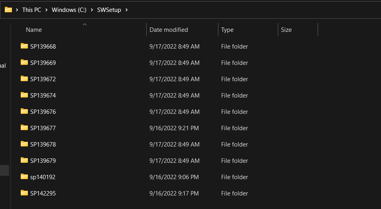381x209 pixels.
Task: Click the address bar folder icon
Action: tap(8, 10)
